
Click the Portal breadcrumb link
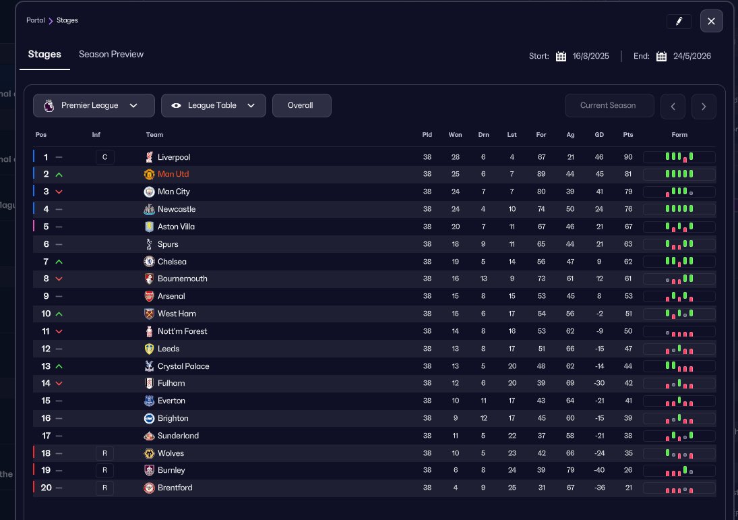click(35, 20)
